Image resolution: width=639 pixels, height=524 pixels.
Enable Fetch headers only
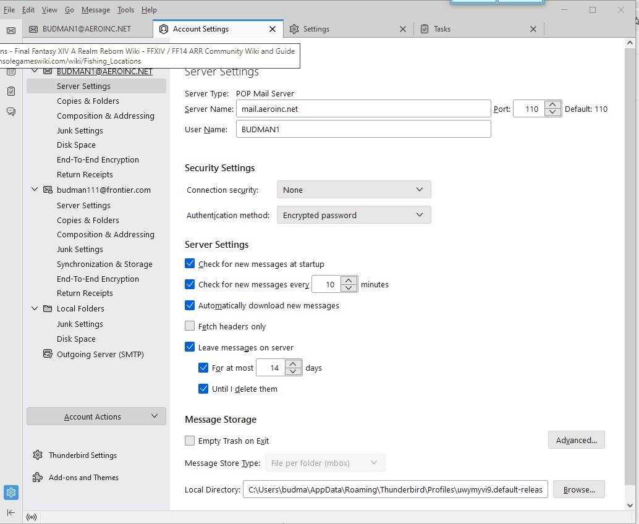click(190, 326)
